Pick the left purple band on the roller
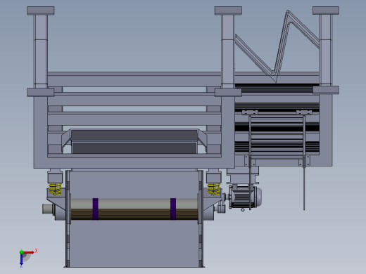 [x=96, y=209]
